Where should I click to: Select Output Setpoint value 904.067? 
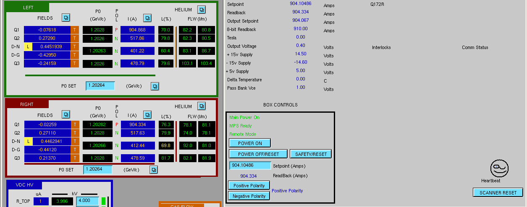pos(301,20)
